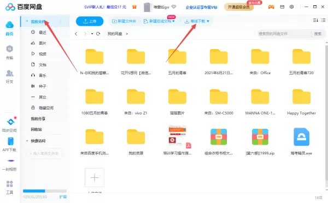Collapse the 我的文件 tree arrow

click(x=27, y=21)
